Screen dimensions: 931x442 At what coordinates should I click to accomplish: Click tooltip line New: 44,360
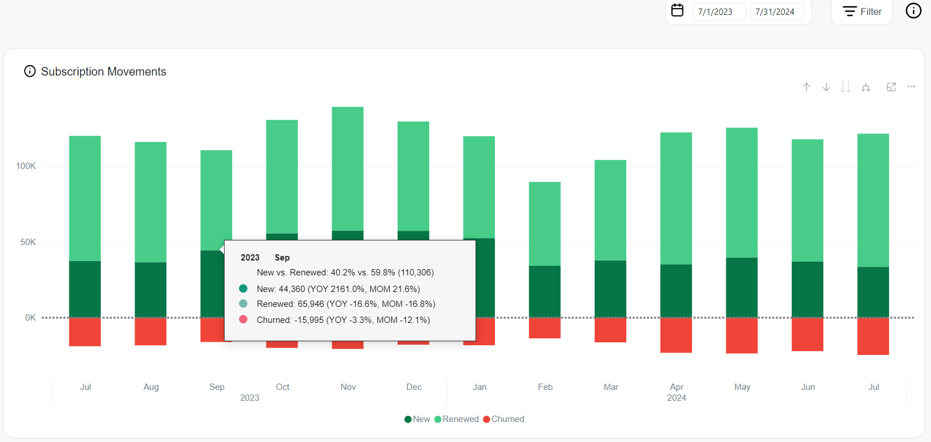tap(338, 289)
